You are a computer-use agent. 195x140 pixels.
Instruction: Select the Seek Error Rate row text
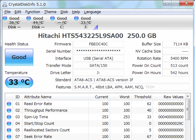(38, 137)
